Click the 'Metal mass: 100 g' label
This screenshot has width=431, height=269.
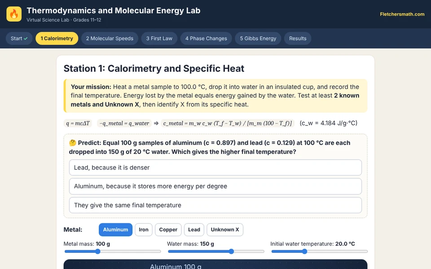[x=87, y=244]
